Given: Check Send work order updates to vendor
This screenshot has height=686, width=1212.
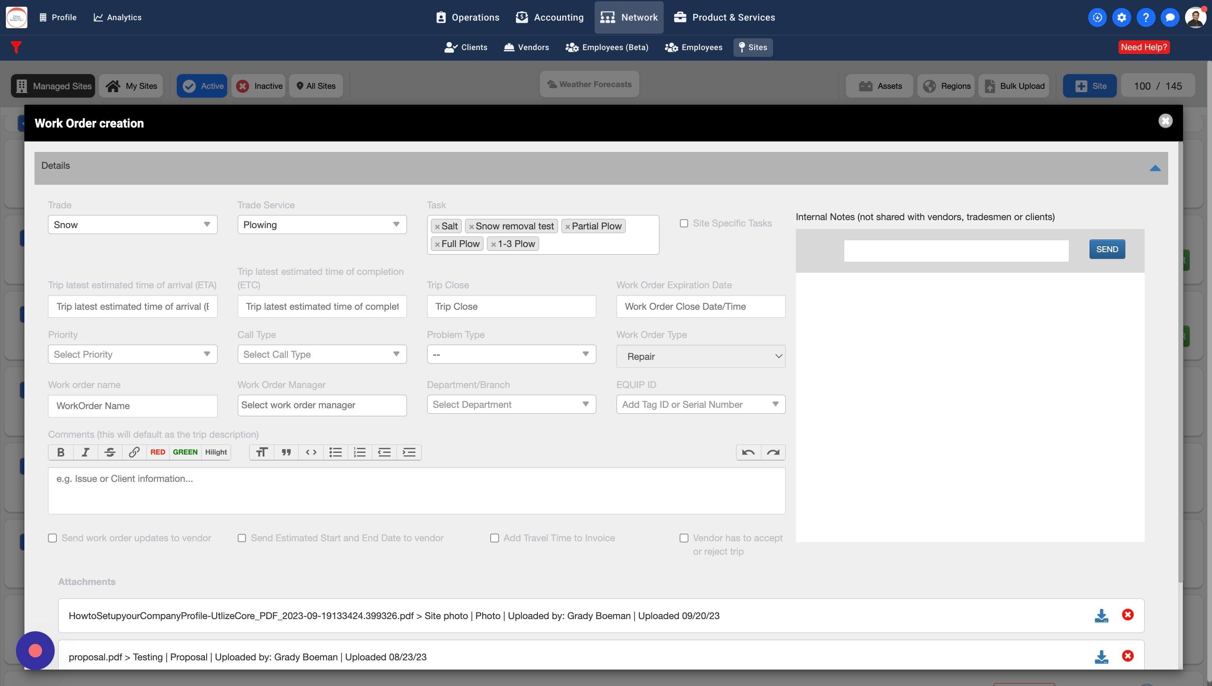Looking at the screenshot, I should click(52, 538).
